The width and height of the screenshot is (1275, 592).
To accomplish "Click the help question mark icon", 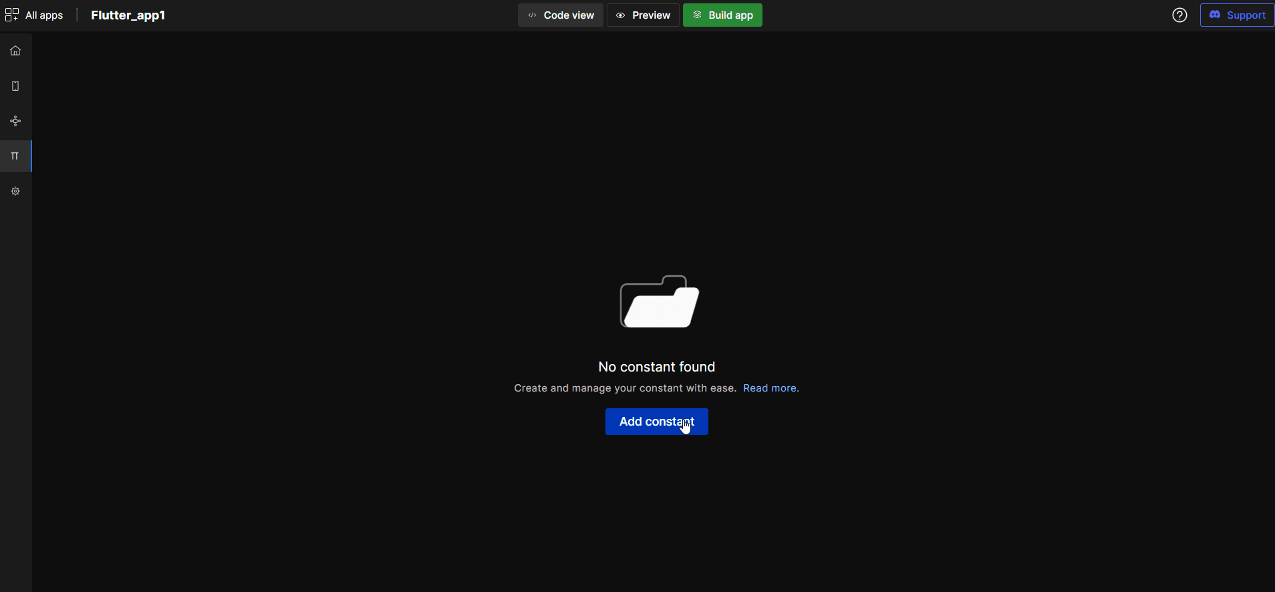I will tap(1179, 15).
